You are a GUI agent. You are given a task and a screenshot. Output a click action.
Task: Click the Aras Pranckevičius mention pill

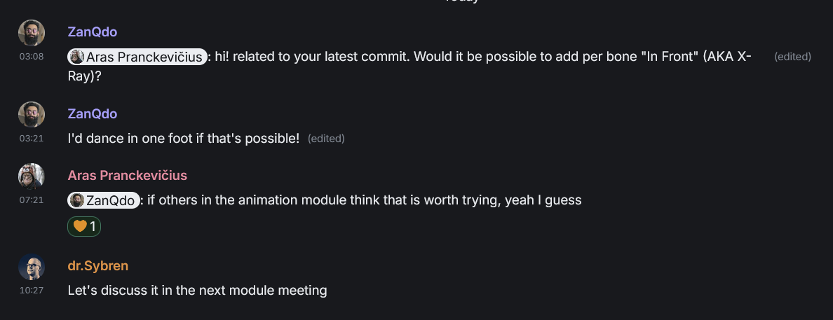pos(137,57)
